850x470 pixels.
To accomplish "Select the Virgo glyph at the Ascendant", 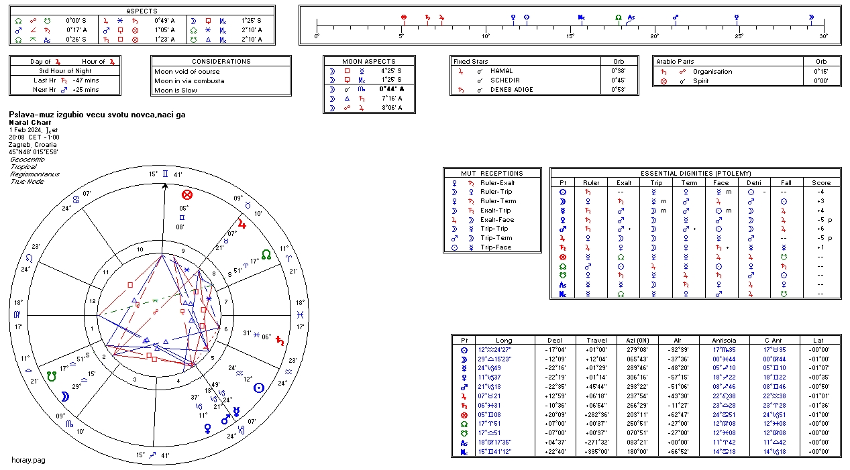I will (x=19, y=314).
